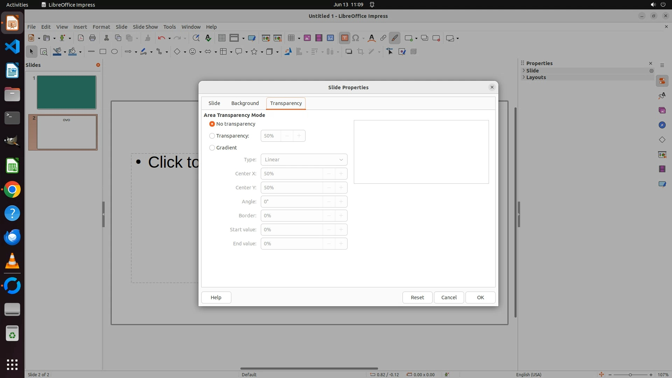
Task: Click the Insert Text Box icon
Action: 344,38
